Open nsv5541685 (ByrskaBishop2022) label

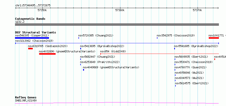pyautogui.click(x=196, y=46)
